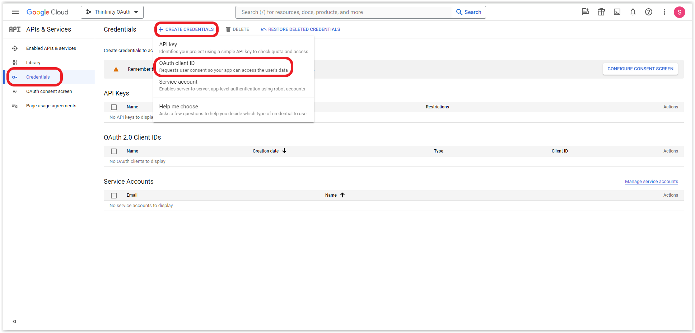The width and height of the screenshot is (695, 333).
Task: Open the account profile avatar
Action: coord(680,12)
